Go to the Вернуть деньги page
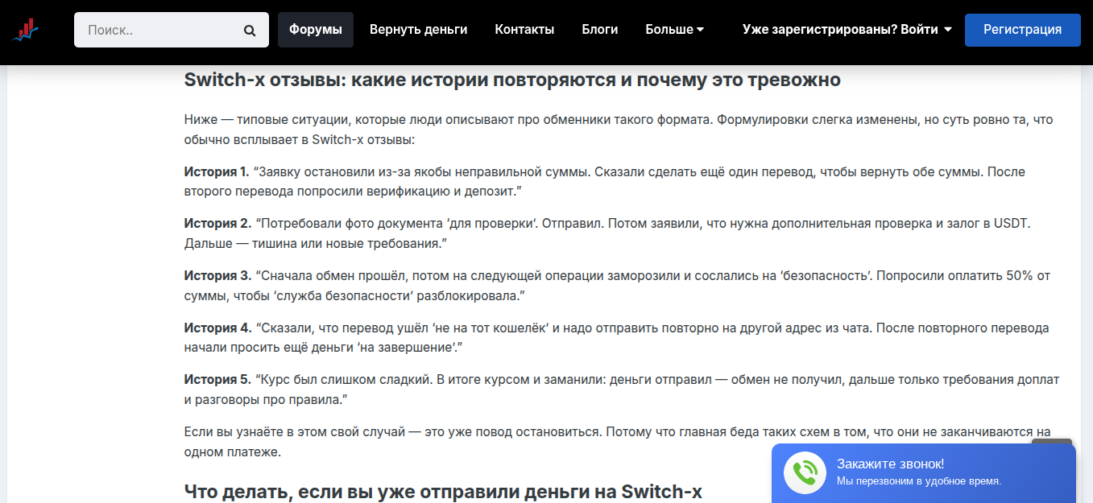 [x=418, y=30]
